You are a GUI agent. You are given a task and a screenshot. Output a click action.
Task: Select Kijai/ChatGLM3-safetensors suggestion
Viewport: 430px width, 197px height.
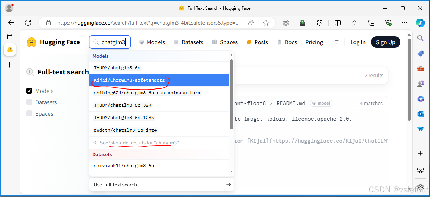pos(159,80)
